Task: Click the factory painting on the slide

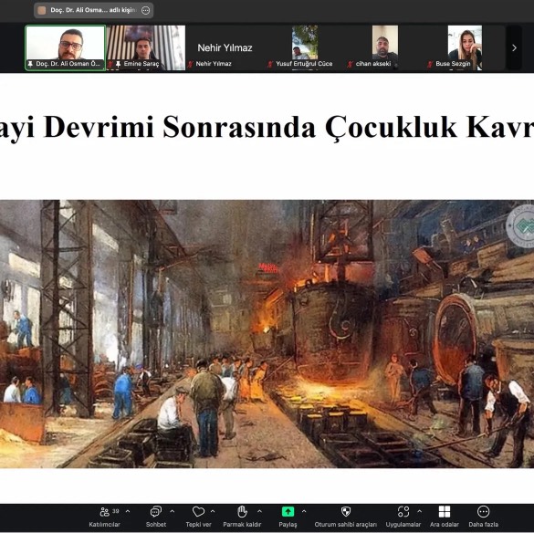Action: point(267,334)
